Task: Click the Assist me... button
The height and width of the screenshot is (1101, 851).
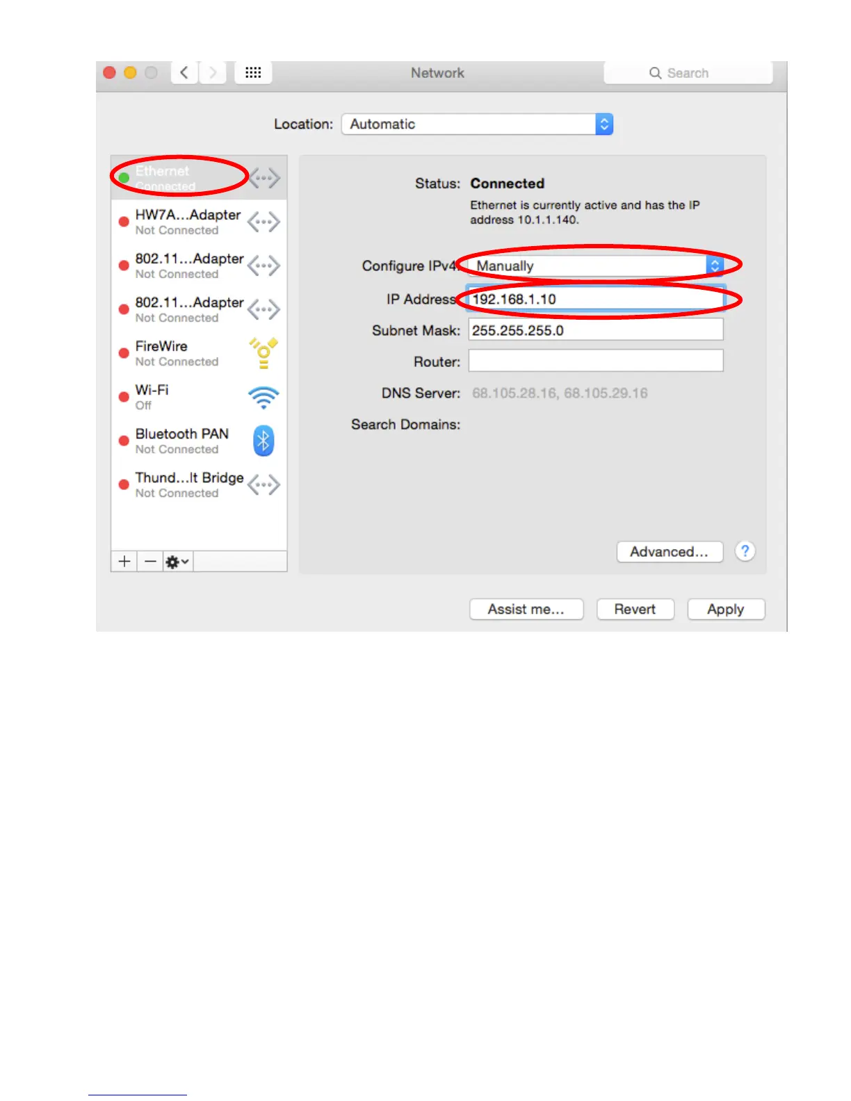Action: click(526, 610)
